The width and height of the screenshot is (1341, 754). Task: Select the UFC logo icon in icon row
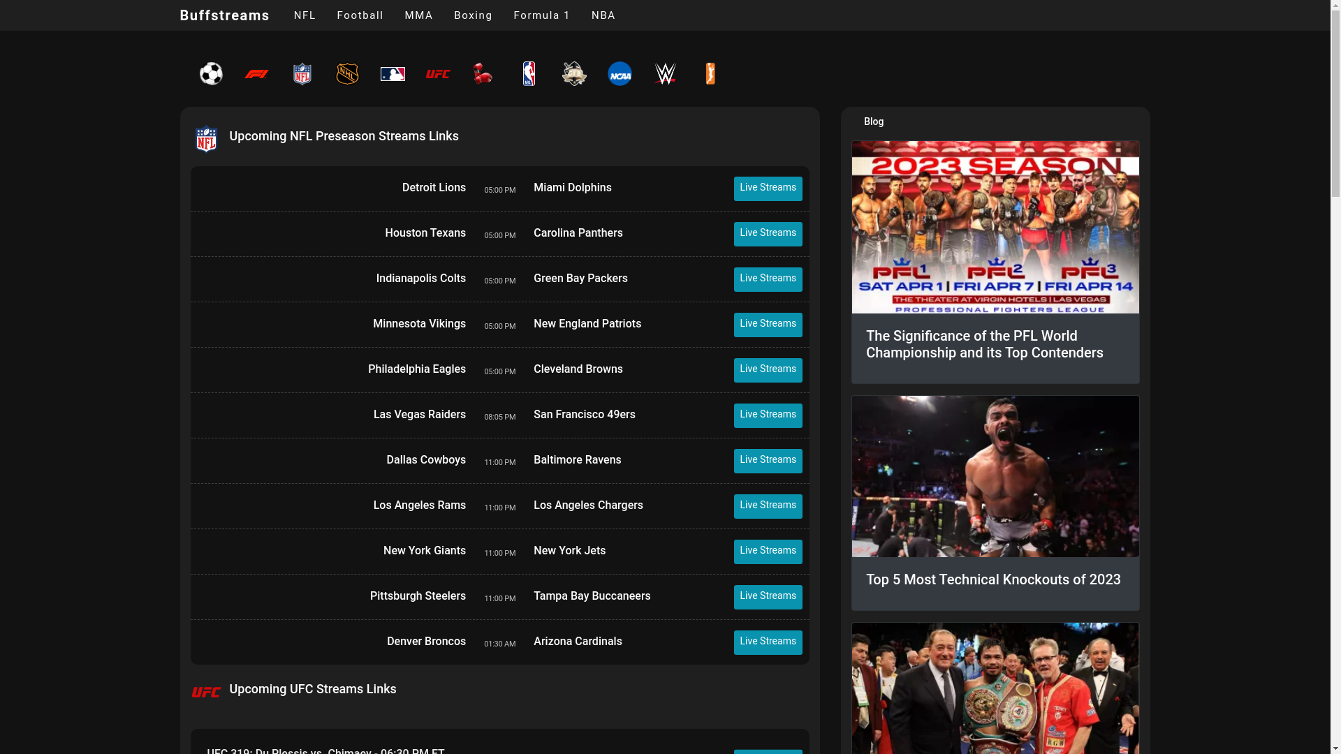click(438, 74)
